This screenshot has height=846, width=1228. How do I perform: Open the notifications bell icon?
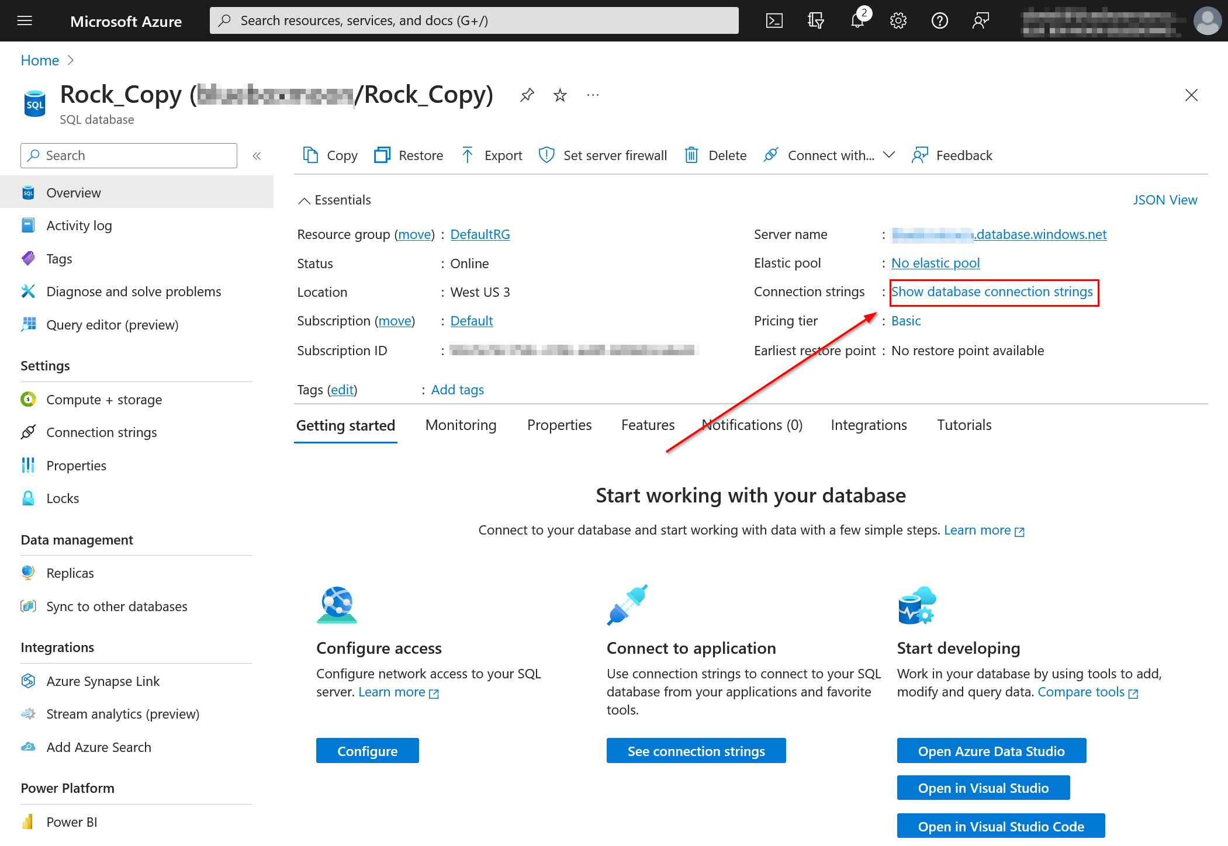point(857,21)
